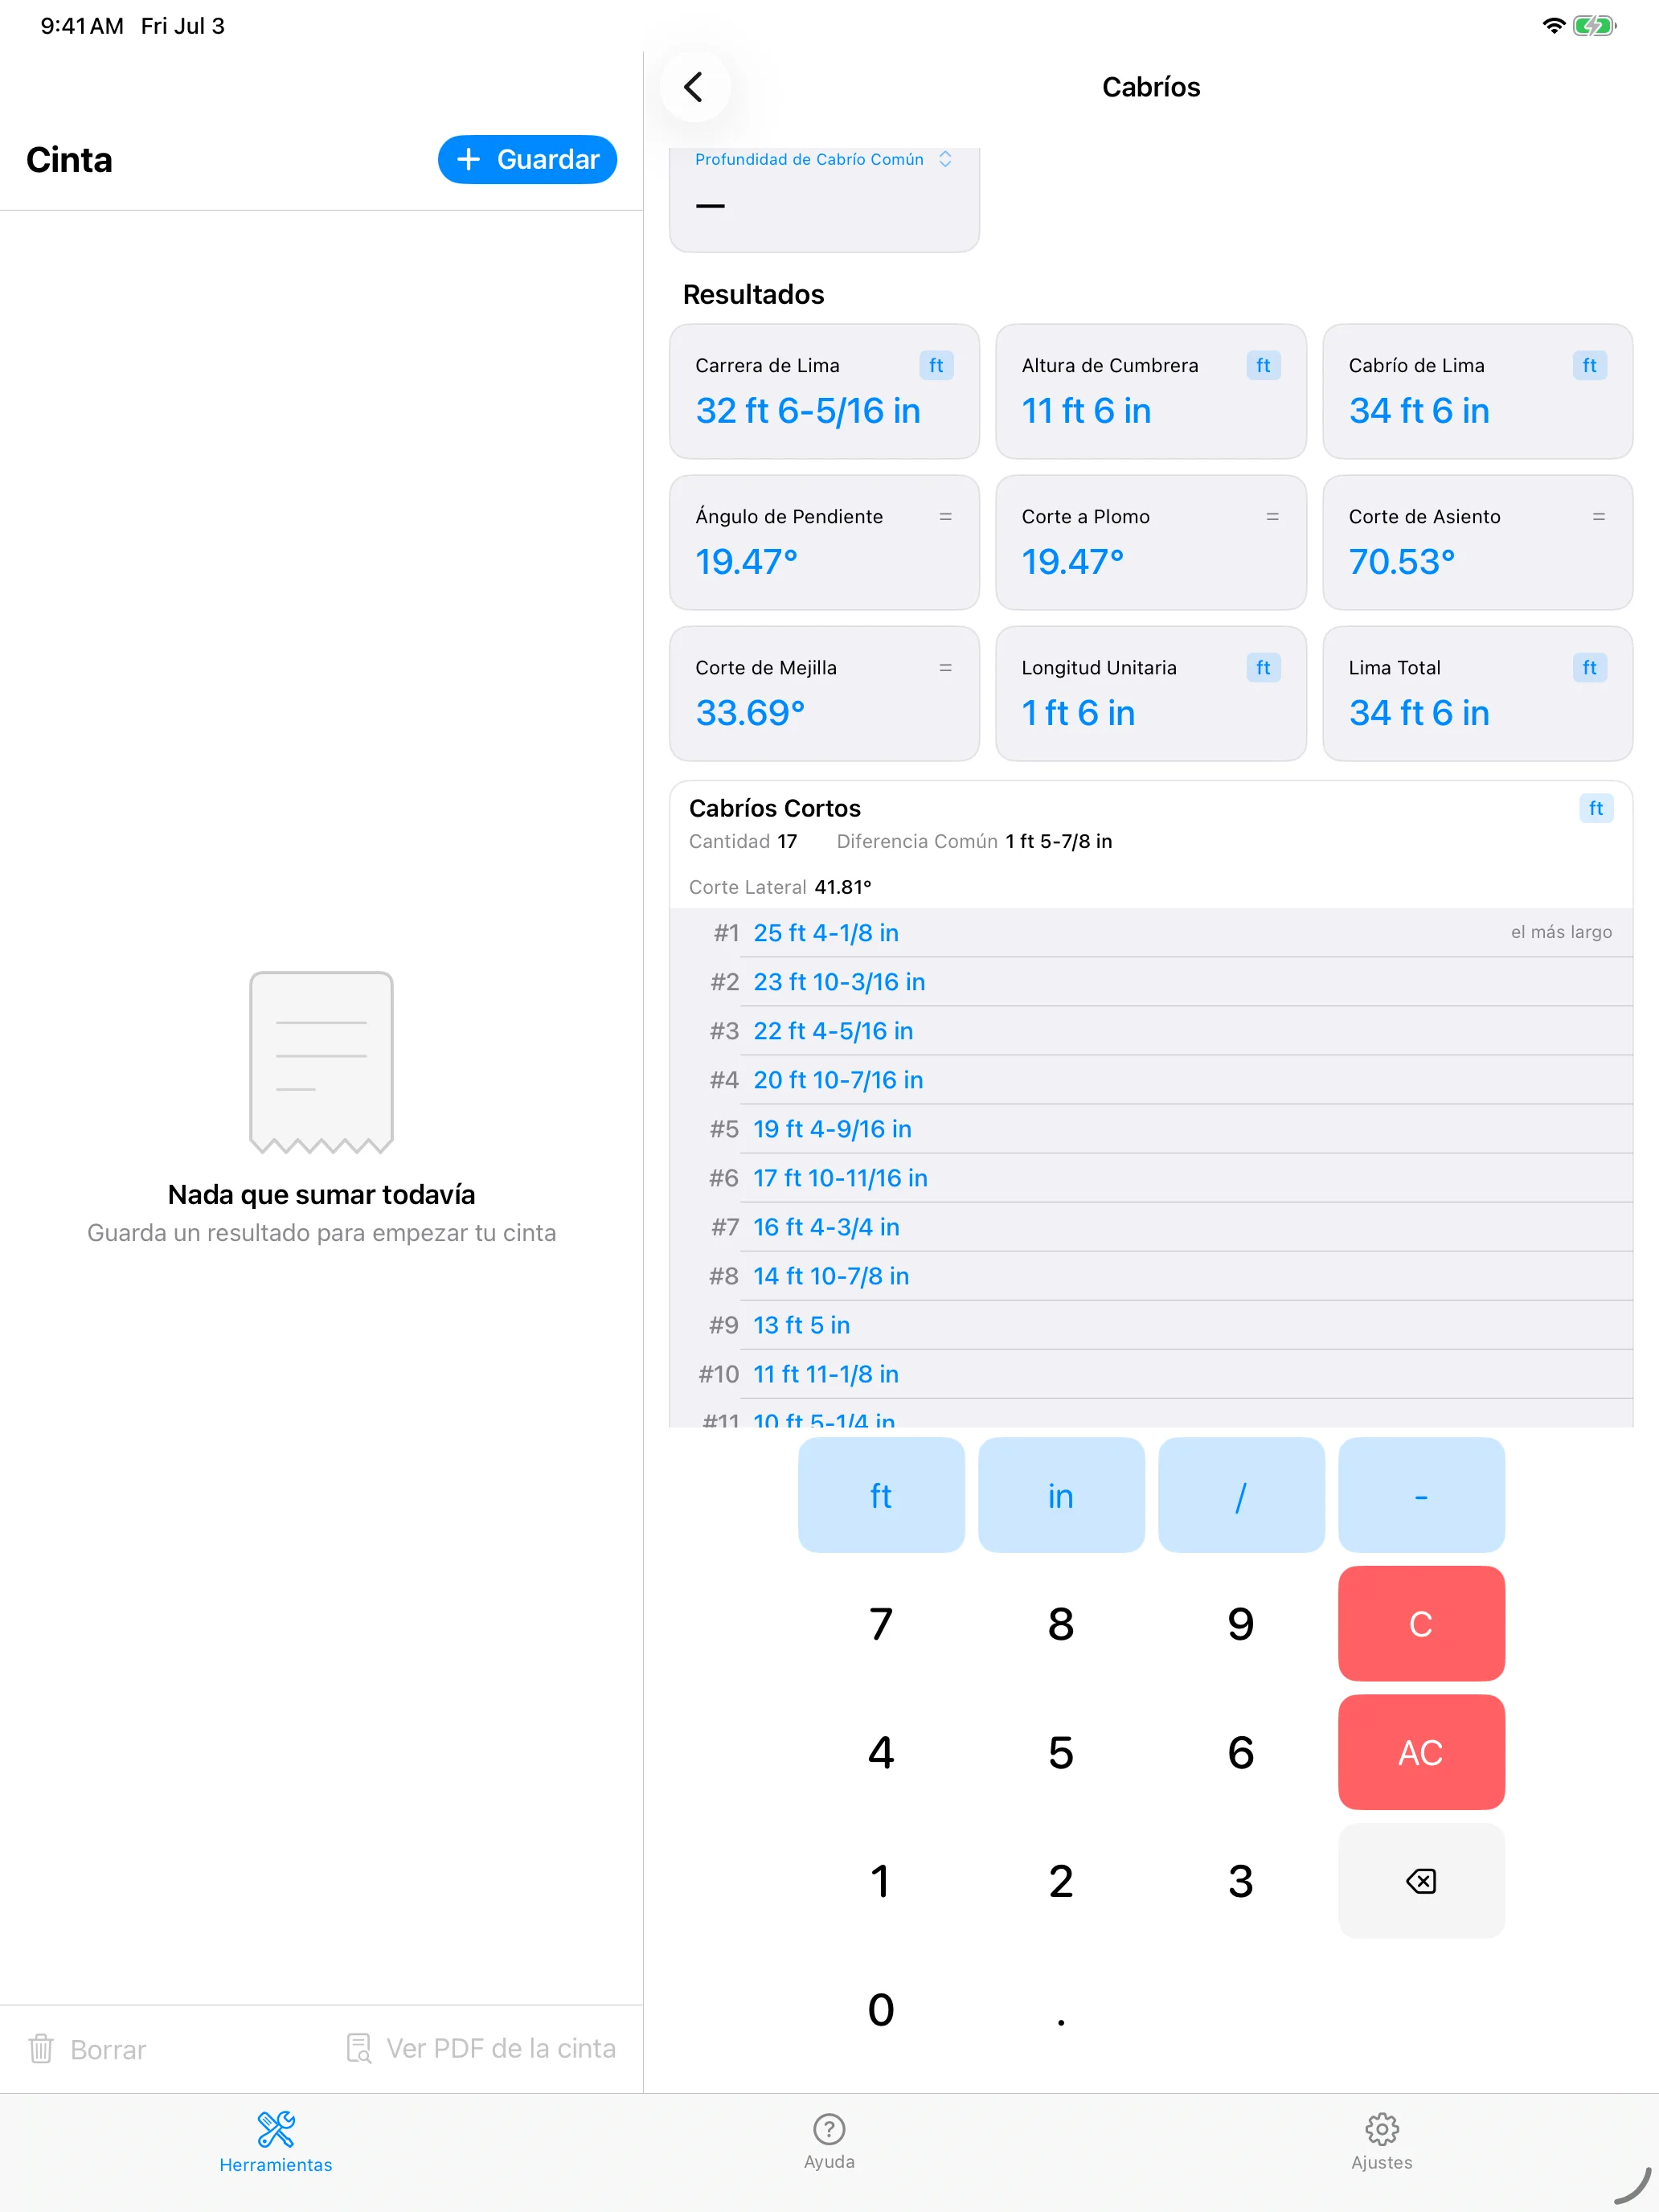Tap the red AC all-clear key

tap(1421, 1753)
